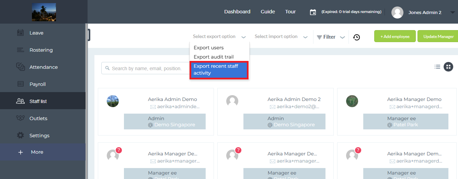Switch to list view layout
This screenshot has height=179, width=458.
437,67
